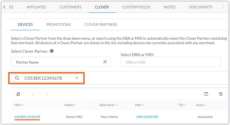Click the info icon beside Select Clover Partner

point(52,51)
